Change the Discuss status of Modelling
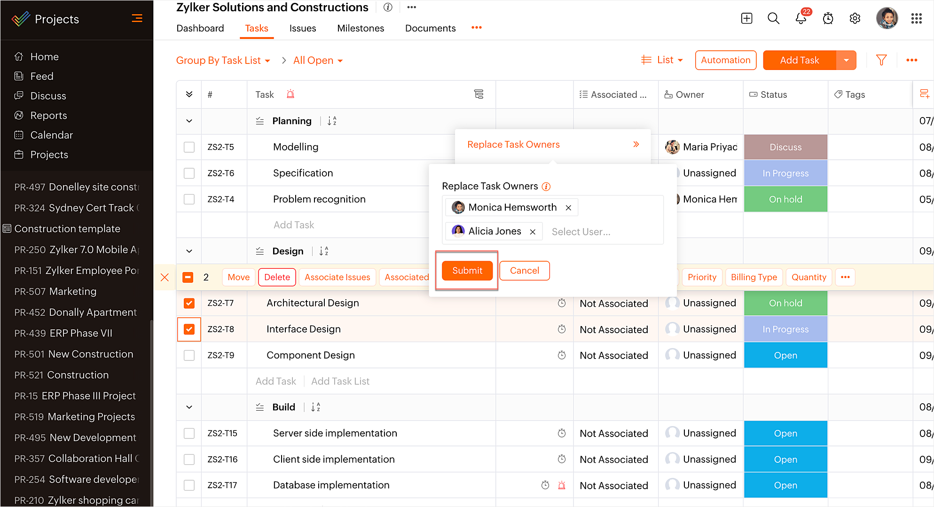The width and height of the screenshot is (934, 507). (785, 147)
